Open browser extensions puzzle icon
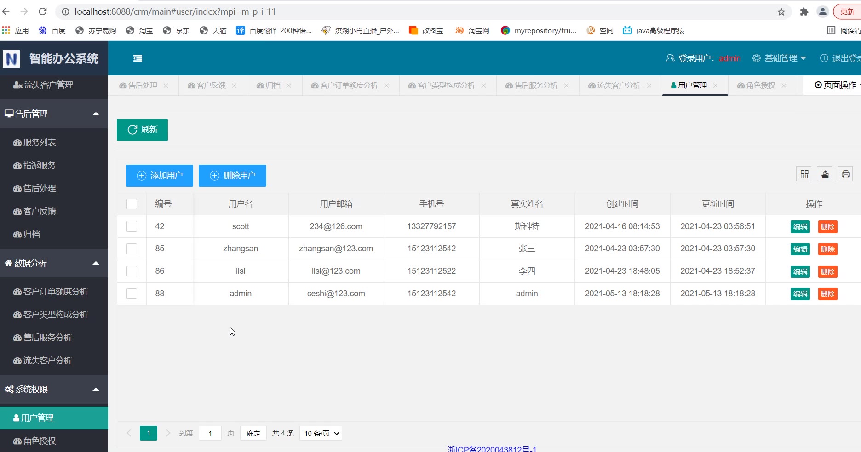Image resolution: width=861 pixels, height=452 pixels. coord(804,12)
